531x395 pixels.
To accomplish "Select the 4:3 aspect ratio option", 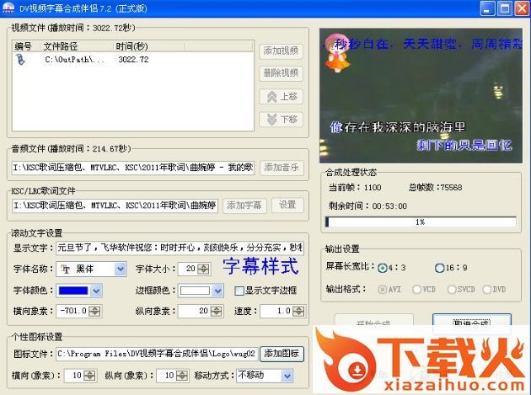I will tap(383, 268).
